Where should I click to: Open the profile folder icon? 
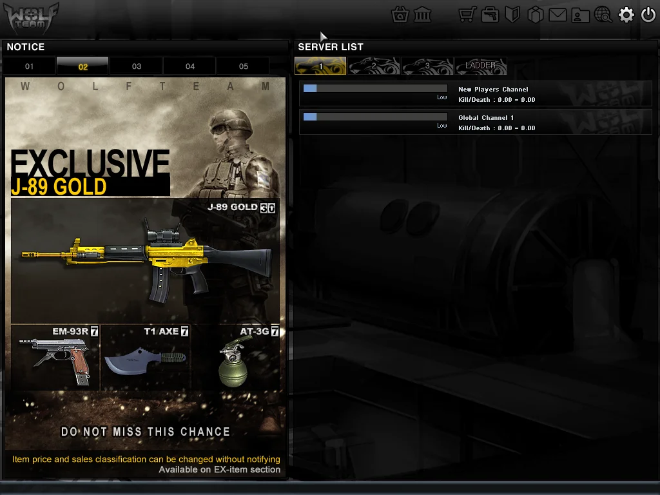coord(580,15)
